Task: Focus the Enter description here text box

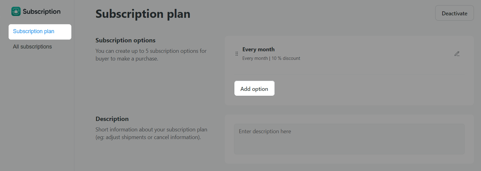Action: (349, 139)
